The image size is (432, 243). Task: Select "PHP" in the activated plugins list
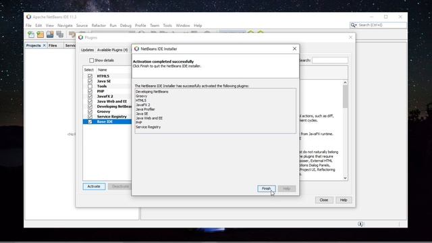click(x=139, y=122)
